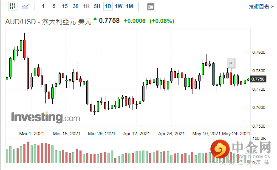Image resolution: width=277 pixels, height=170 pixels.
Task: Select the 1 minute timeframe
Action: click(x=43, y=6)
